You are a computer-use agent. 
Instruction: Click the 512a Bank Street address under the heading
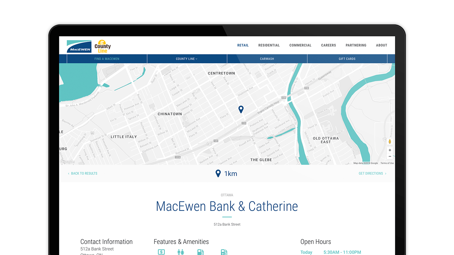[227, 224]
